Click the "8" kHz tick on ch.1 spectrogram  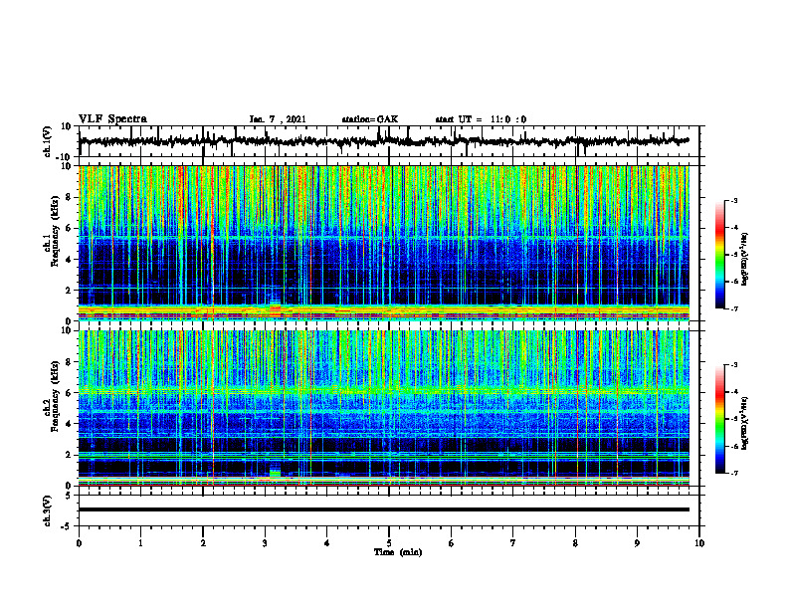click(x=69, y=197)
